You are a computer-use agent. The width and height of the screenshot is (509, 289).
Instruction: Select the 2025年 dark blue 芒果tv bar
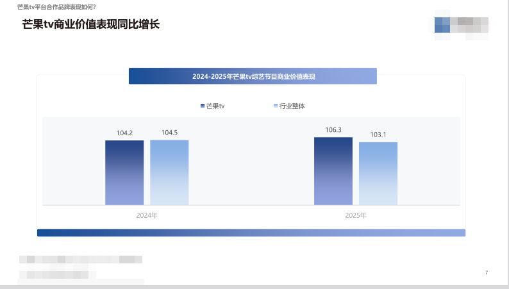pos(333,171)
